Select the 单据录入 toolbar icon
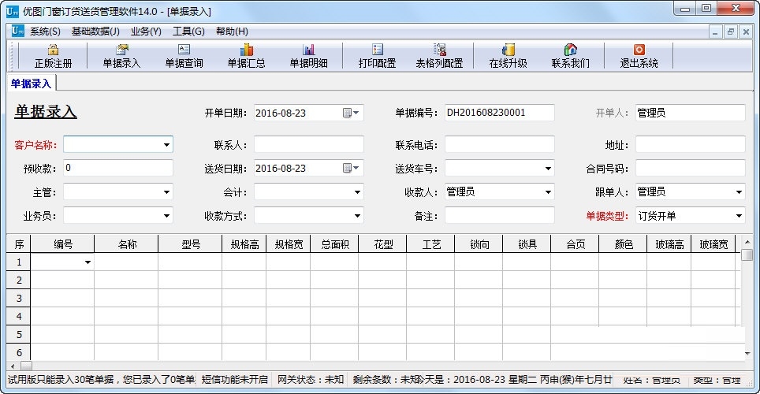760x394 pixels. pyautogui.click(x=122, y=50)
